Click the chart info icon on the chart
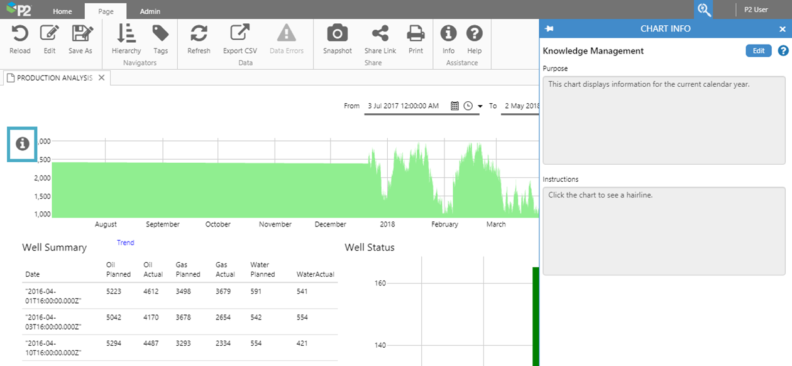Image resolution: width=792 pixels, height=366 pixels. point(23,144)
